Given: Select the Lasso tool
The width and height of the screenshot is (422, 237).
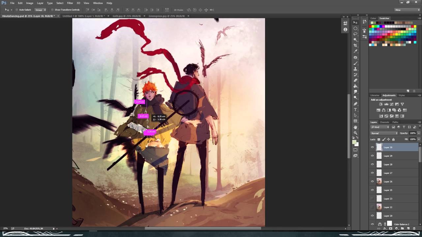Looking at the screenshot, I should (x=355, y=34).
